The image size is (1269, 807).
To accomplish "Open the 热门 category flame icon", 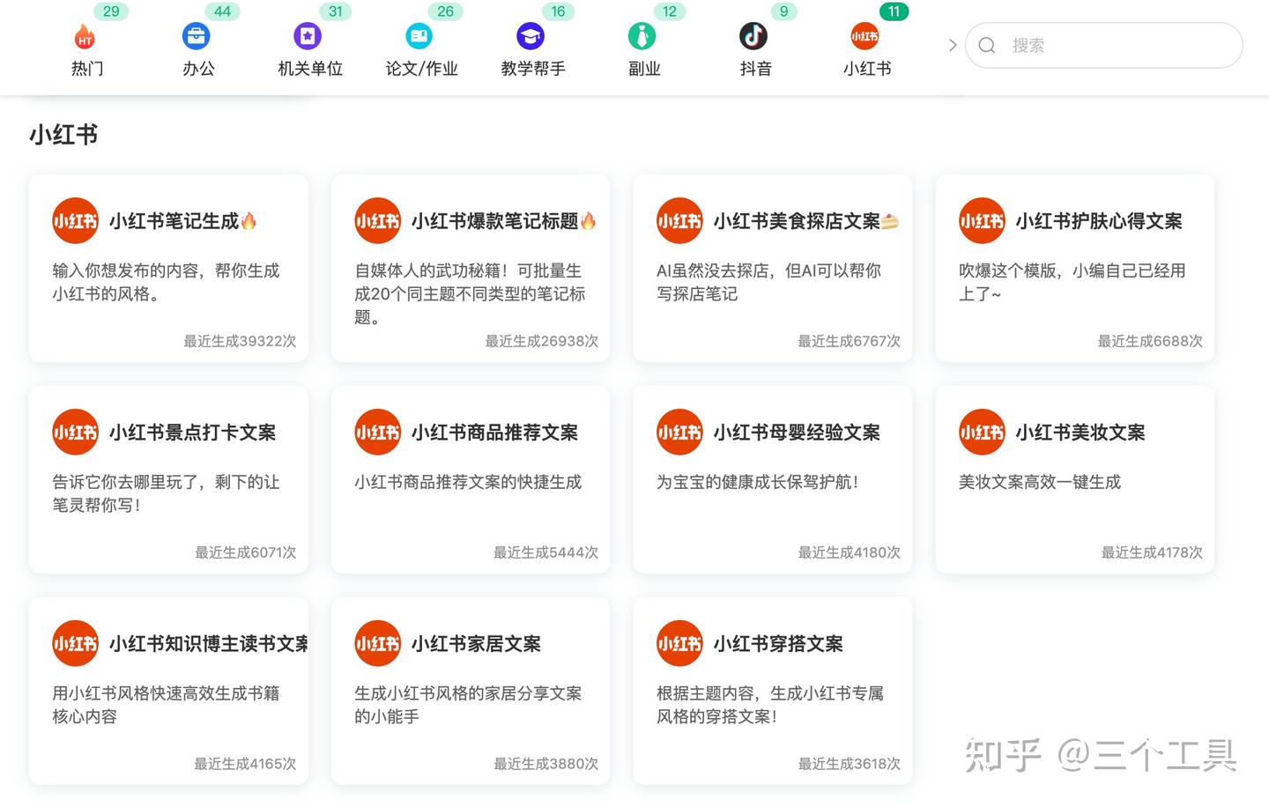I will 85,37.
